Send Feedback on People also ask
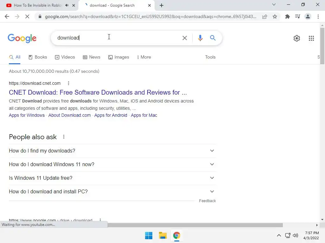Screen dimensions: 325x243 [207, 201]
